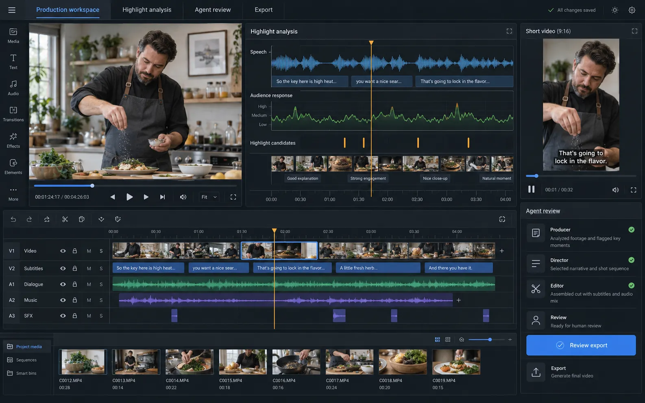Select the Director agent review row

[x=581, y=264]
